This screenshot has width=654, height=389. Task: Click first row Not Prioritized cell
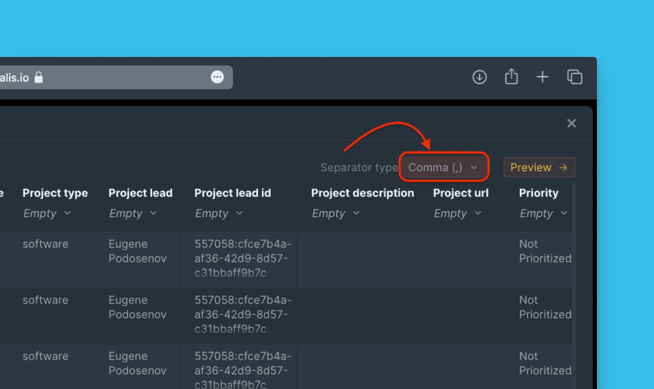coord(543,252)
